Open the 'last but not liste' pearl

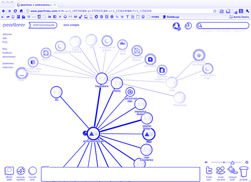click(130, 92)
